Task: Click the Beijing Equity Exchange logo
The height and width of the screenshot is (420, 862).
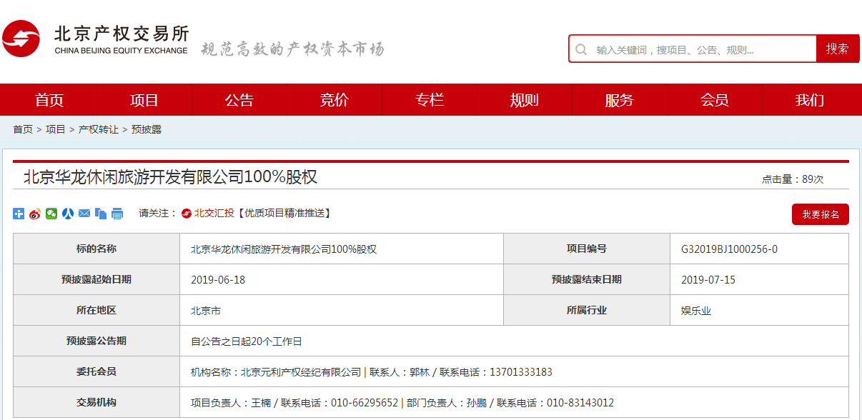Action: point(96,39)
